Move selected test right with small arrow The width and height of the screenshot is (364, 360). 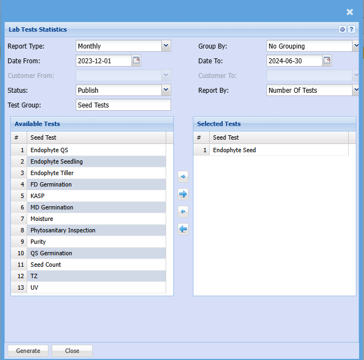[x=183, y=177]
